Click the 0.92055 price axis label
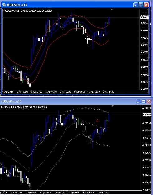Image resolution: width=153 pixels, height=195 pixels. [x=144, y=52]
